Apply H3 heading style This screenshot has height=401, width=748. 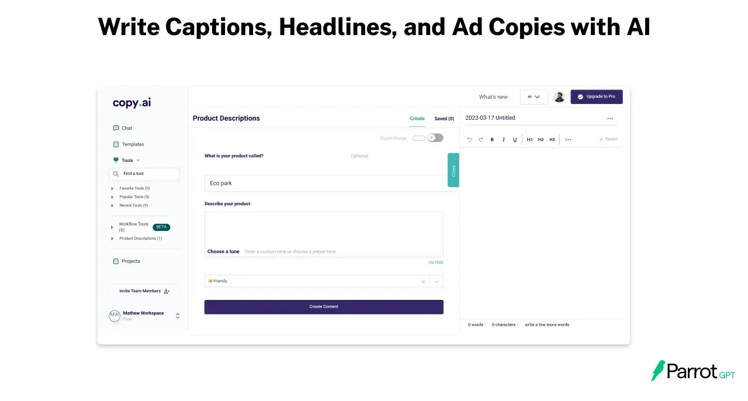[552, 140]
